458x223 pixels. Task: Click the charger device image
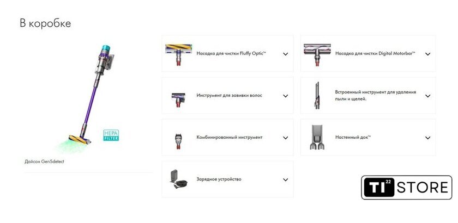(178, 179)
